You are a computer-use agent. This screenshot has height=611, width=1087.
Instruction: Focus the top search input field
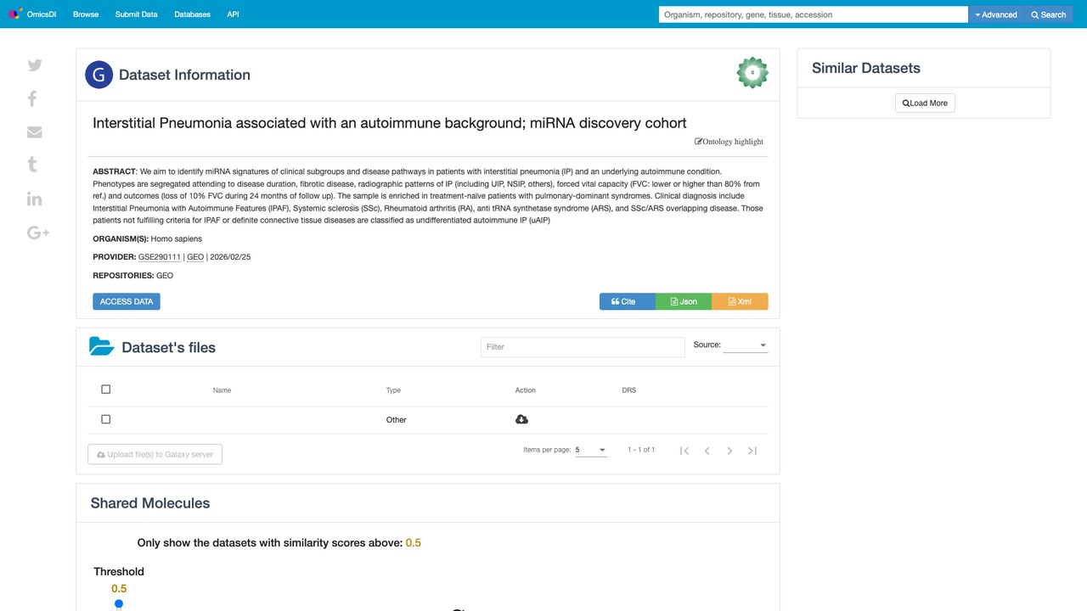[x=814, y=14]
